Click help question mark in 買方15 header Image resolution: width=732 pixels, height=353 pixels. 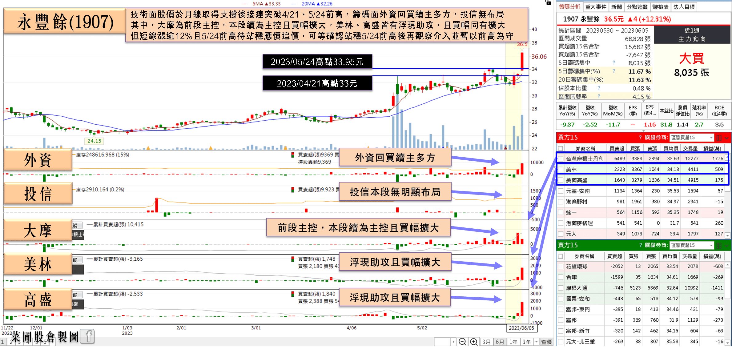pos(640,138)
